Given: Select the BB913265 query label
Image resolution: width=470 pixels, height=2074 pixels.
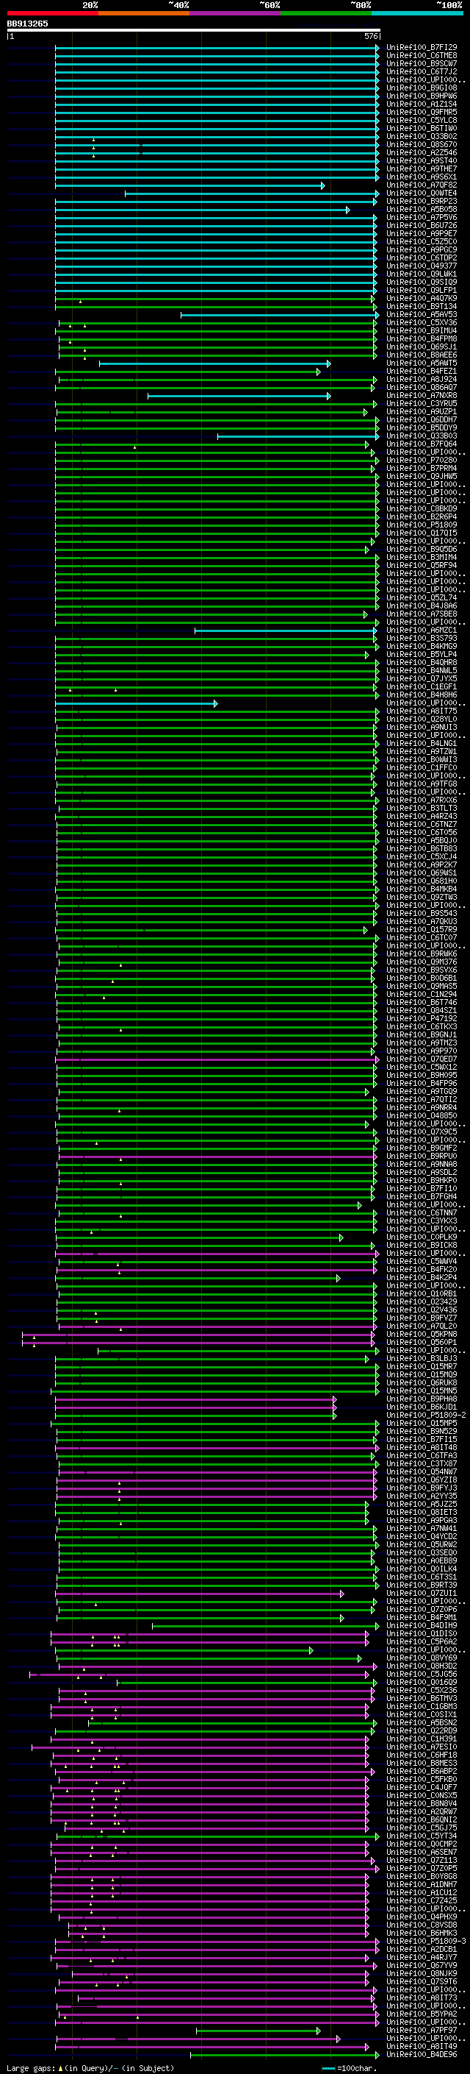Looking at the screenshot, I should click(27, 24).
